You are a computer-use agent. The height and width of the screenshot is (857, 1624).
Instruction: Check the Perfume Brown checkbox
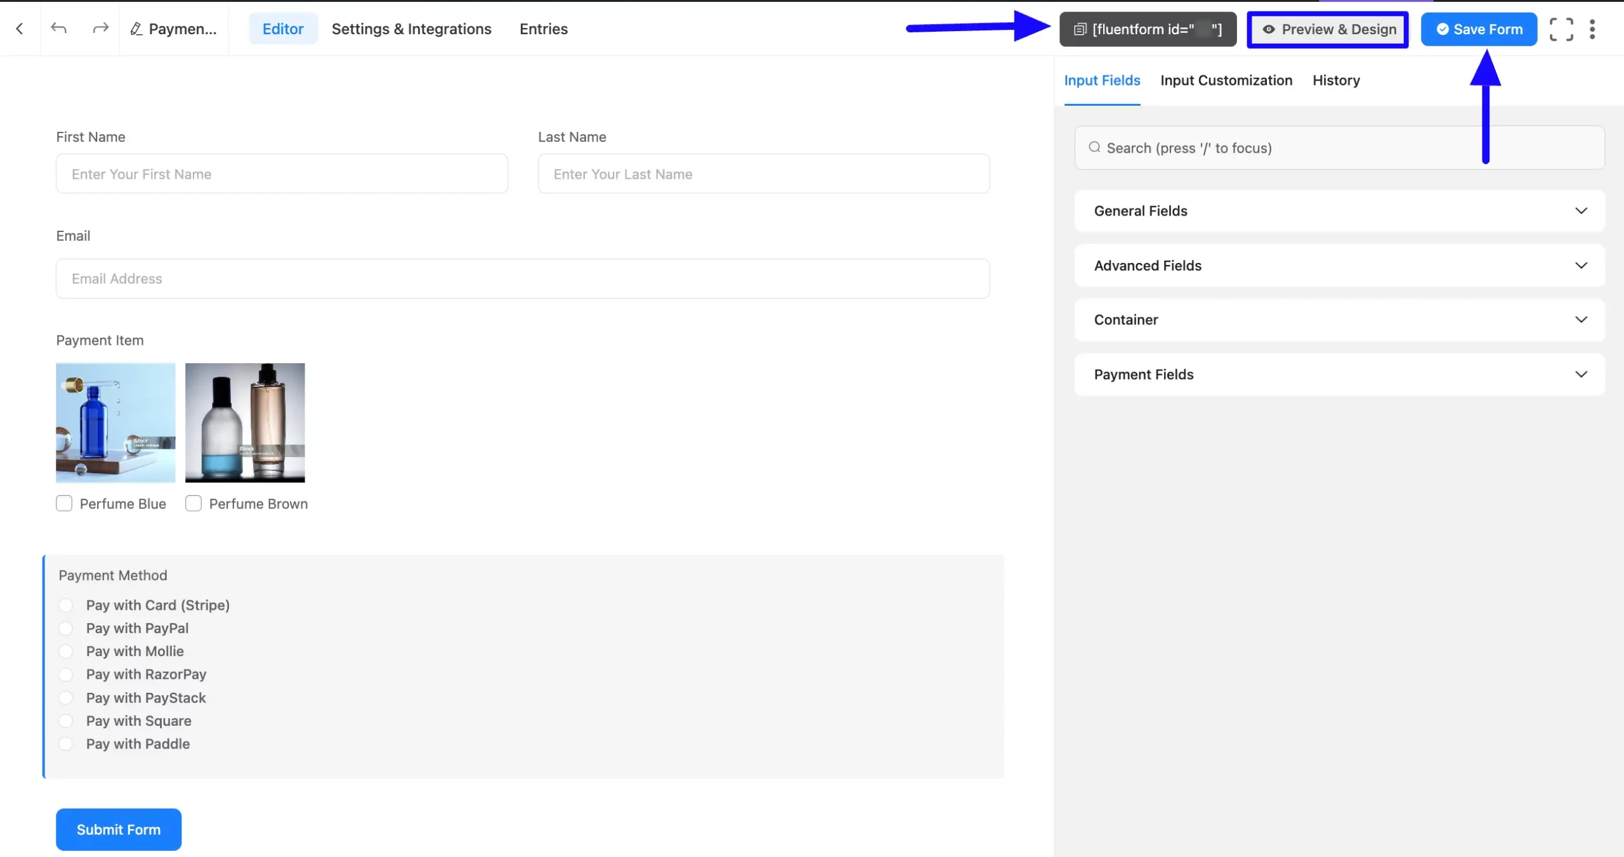[193, 503]
